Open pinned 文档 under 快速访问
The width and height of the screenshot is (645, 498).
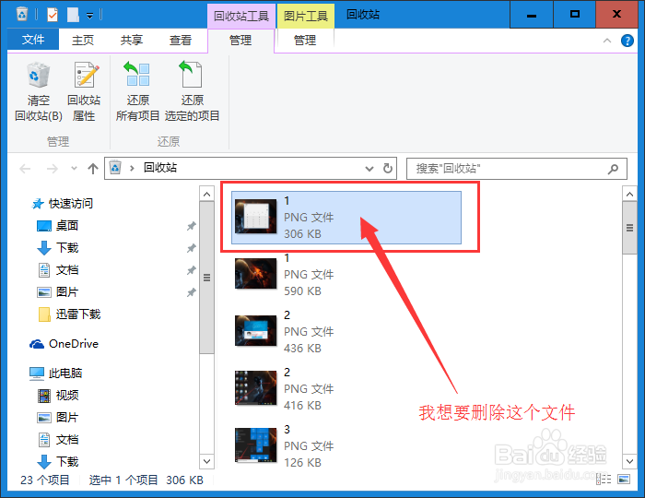pyautogui.click(x=57, y=270)
